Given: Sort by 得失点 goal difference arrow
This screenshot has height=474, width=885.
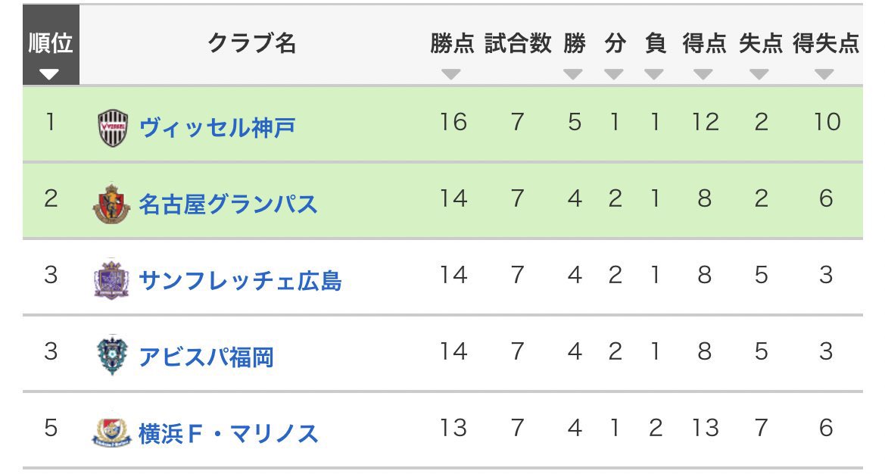Looking at the screenshot, I should (825, 74).
